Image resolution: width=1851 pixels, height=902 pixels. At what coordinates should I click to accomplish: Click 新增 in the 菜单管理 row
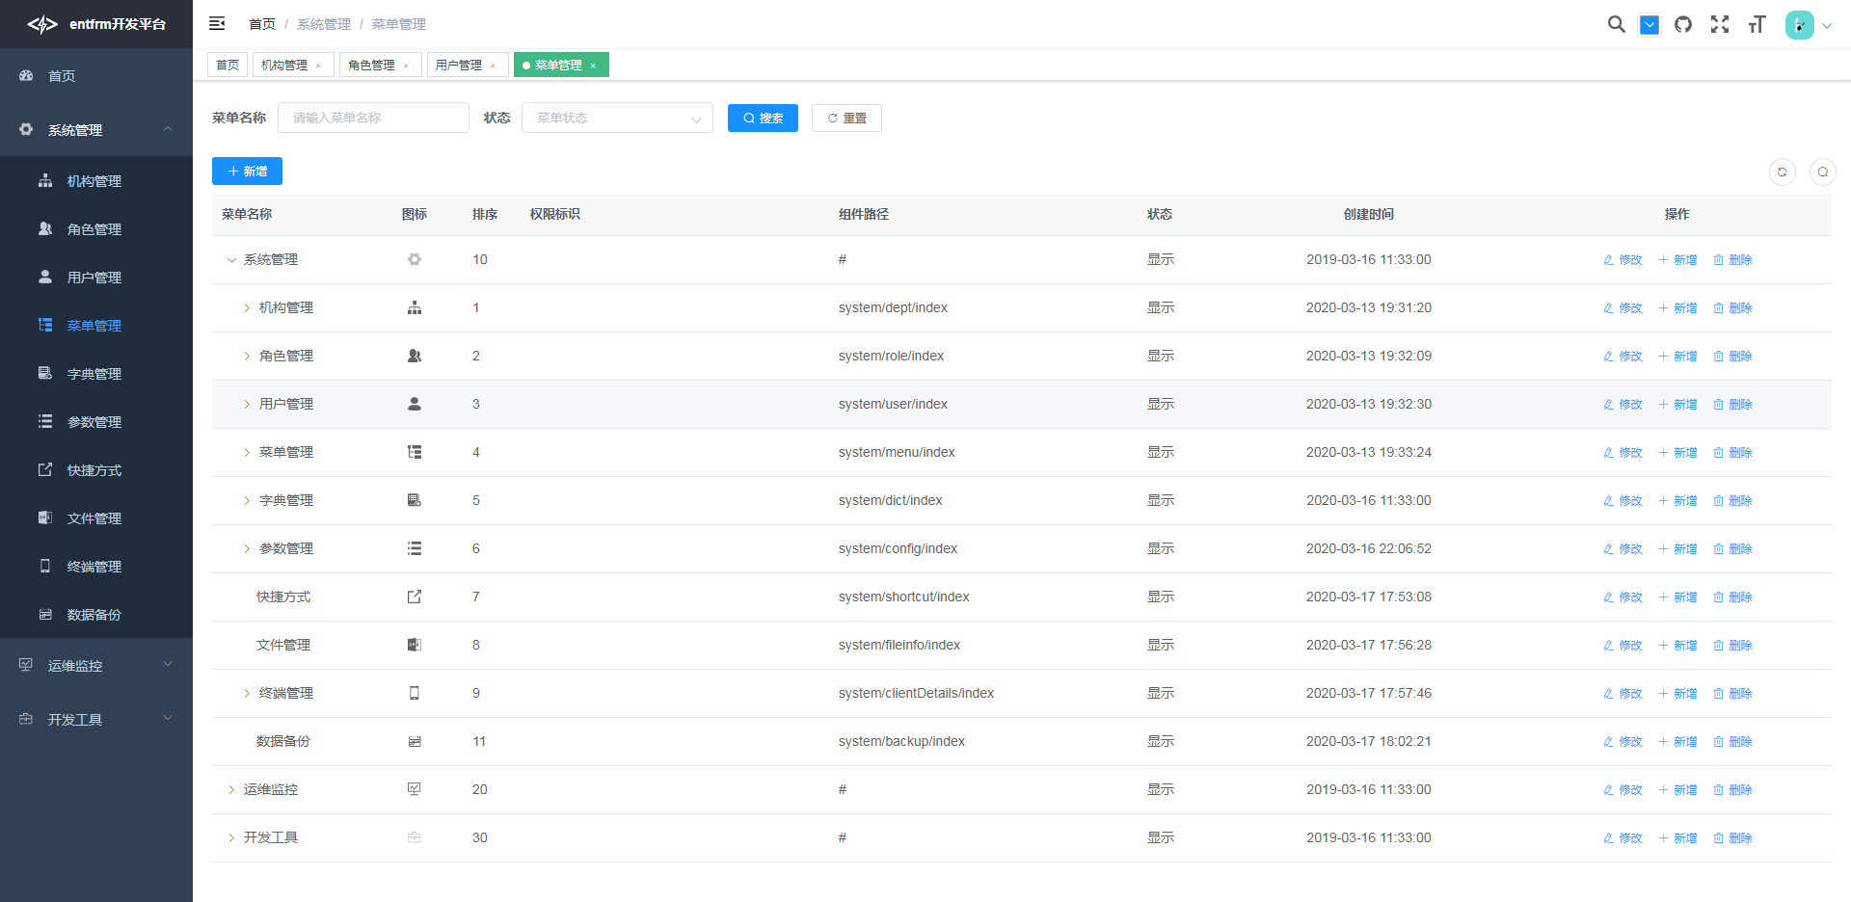[x=1677, y=453]
